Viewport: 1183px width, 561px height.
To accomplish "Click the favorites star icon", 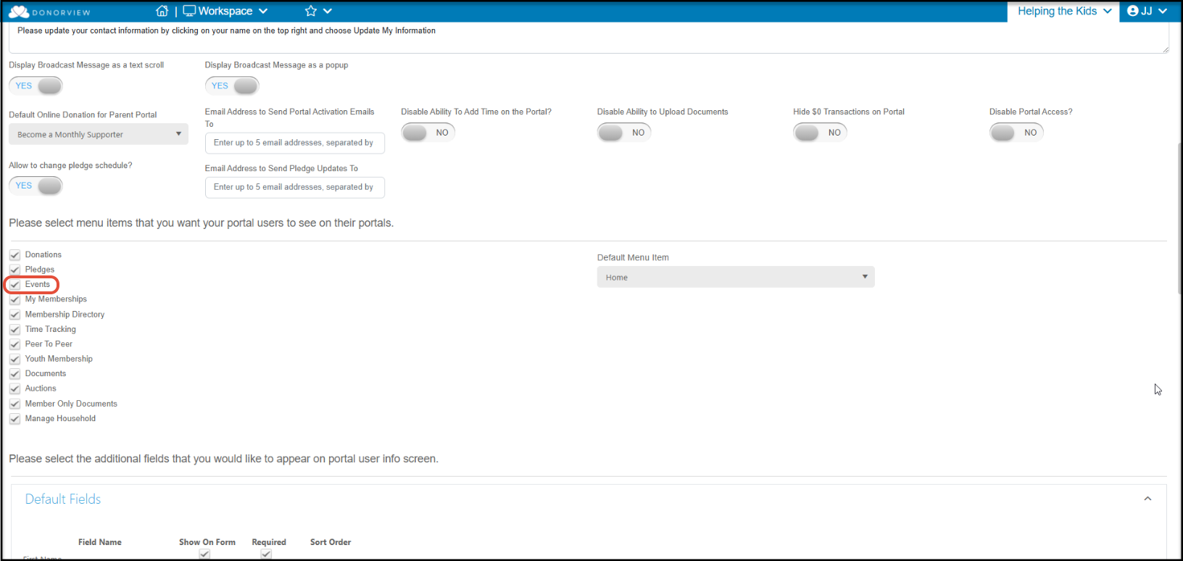I will 311,11.
